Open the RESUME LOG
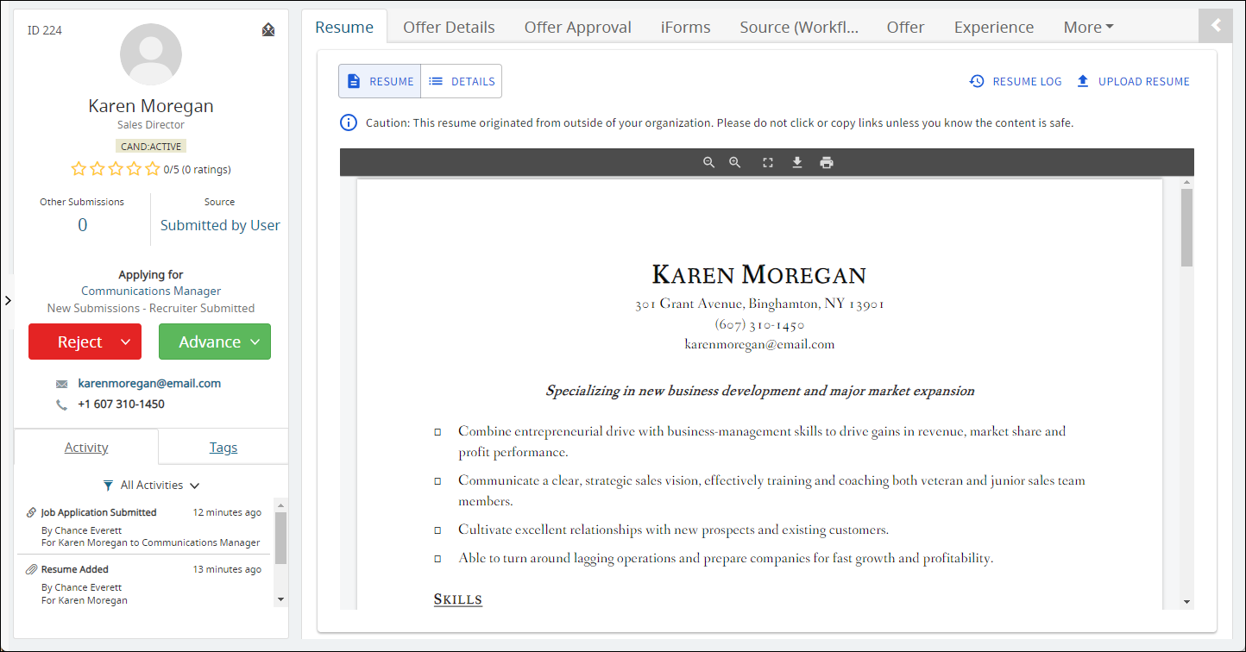 click(1016, 81)
